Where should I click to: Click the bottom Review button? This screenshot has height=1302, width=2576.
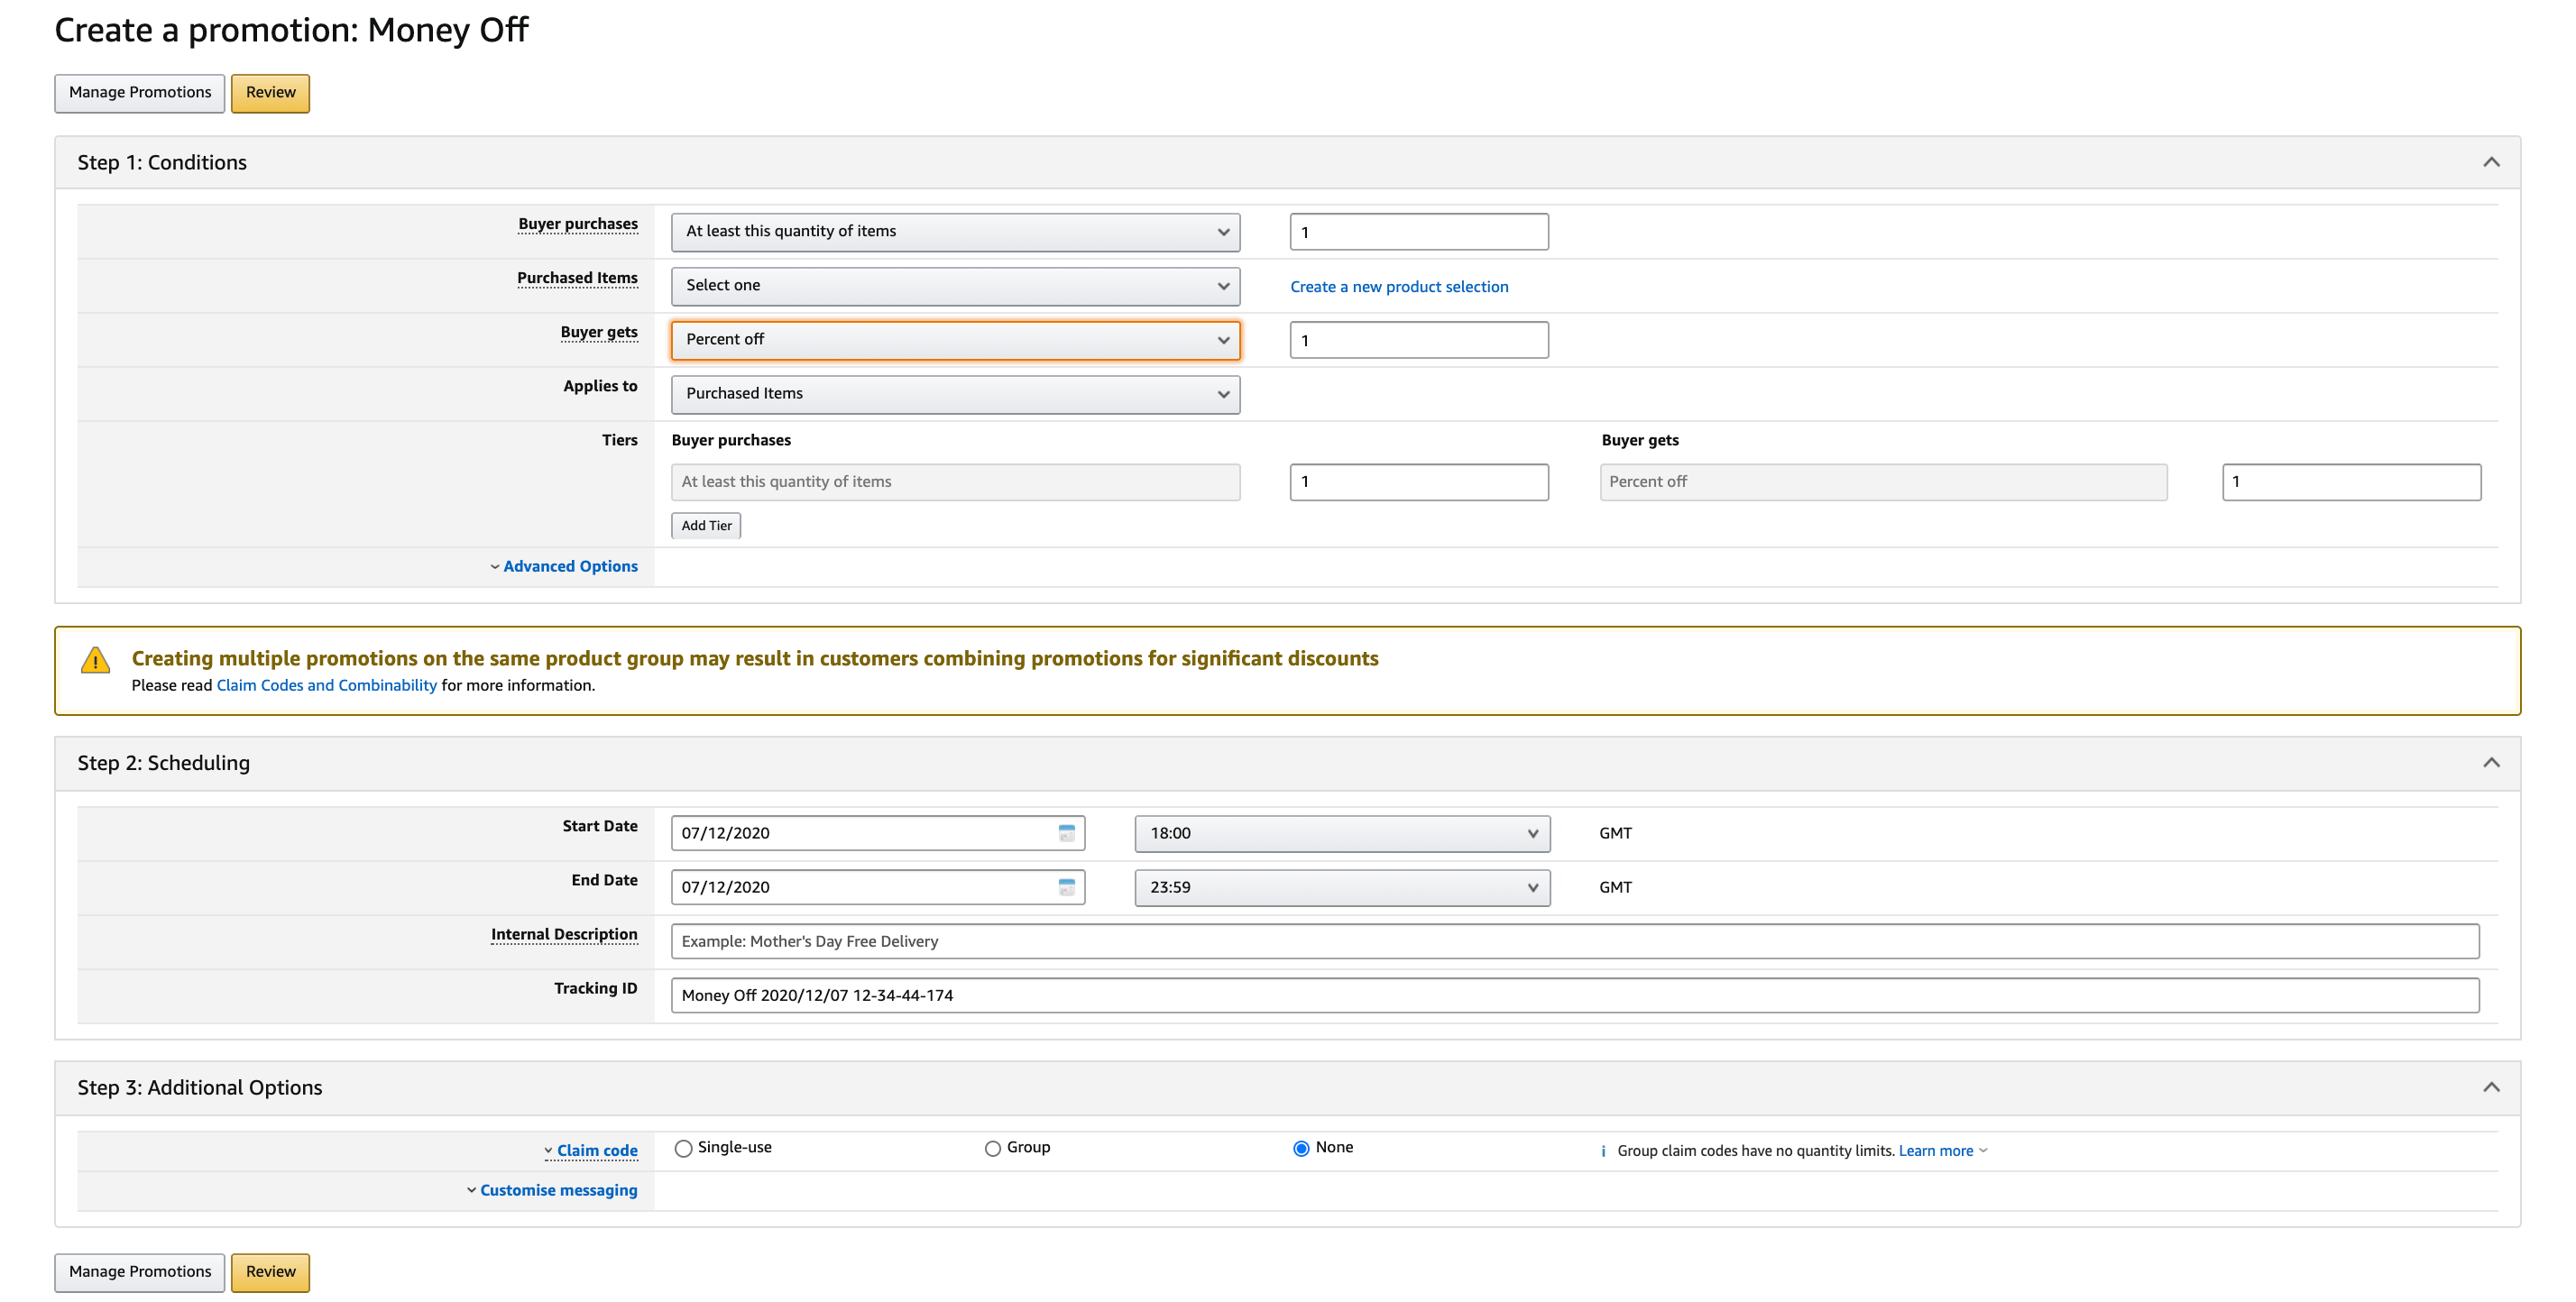[270, 1272]
